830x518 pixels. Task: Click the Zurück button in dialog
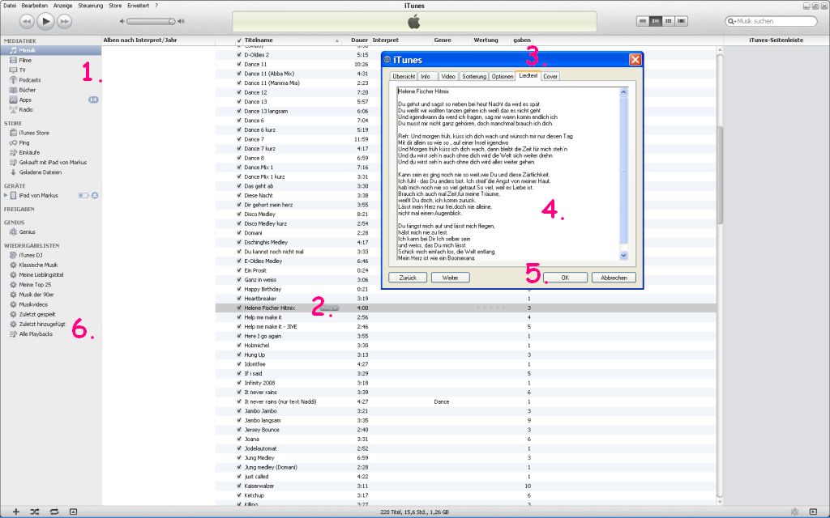(408, 278)
